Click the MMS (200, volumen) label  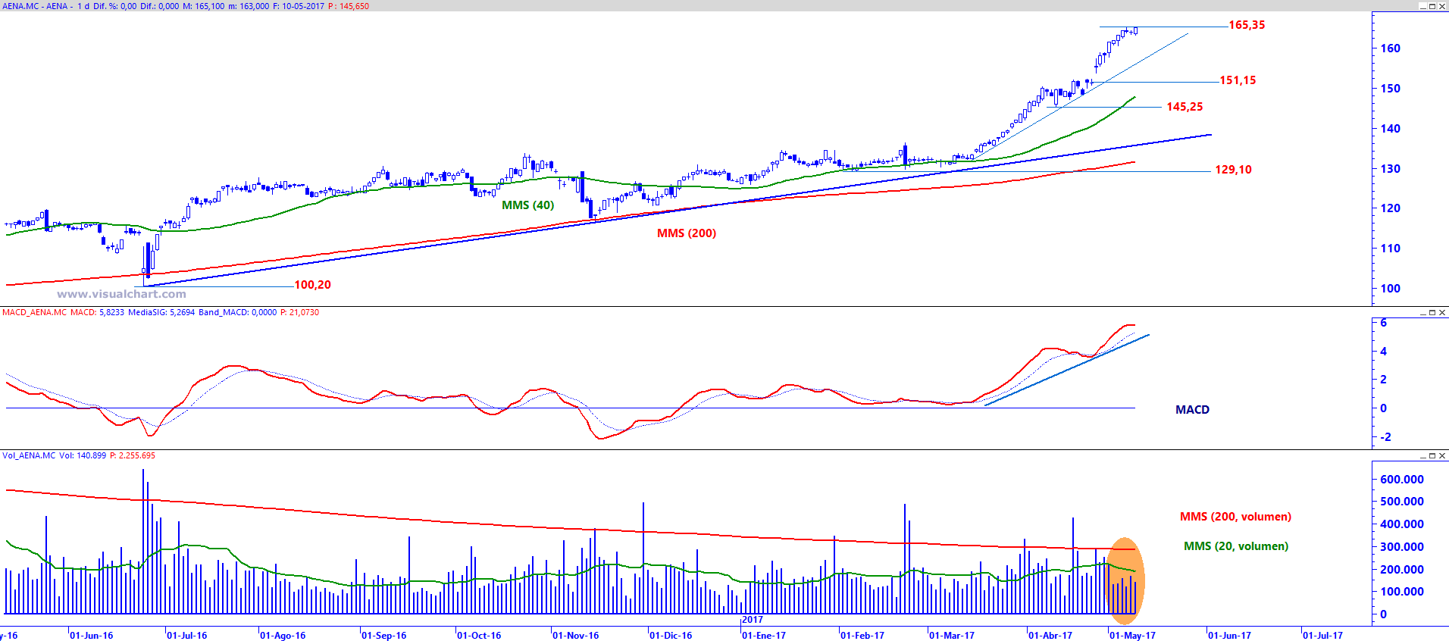(x=1235, y=517)
